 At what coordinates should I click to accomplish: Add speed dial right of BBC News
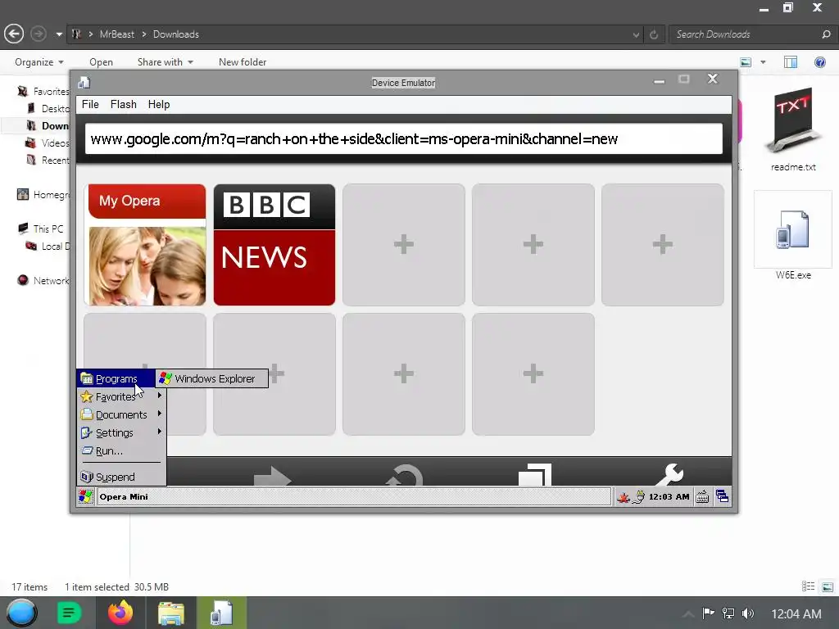(403, 245)
